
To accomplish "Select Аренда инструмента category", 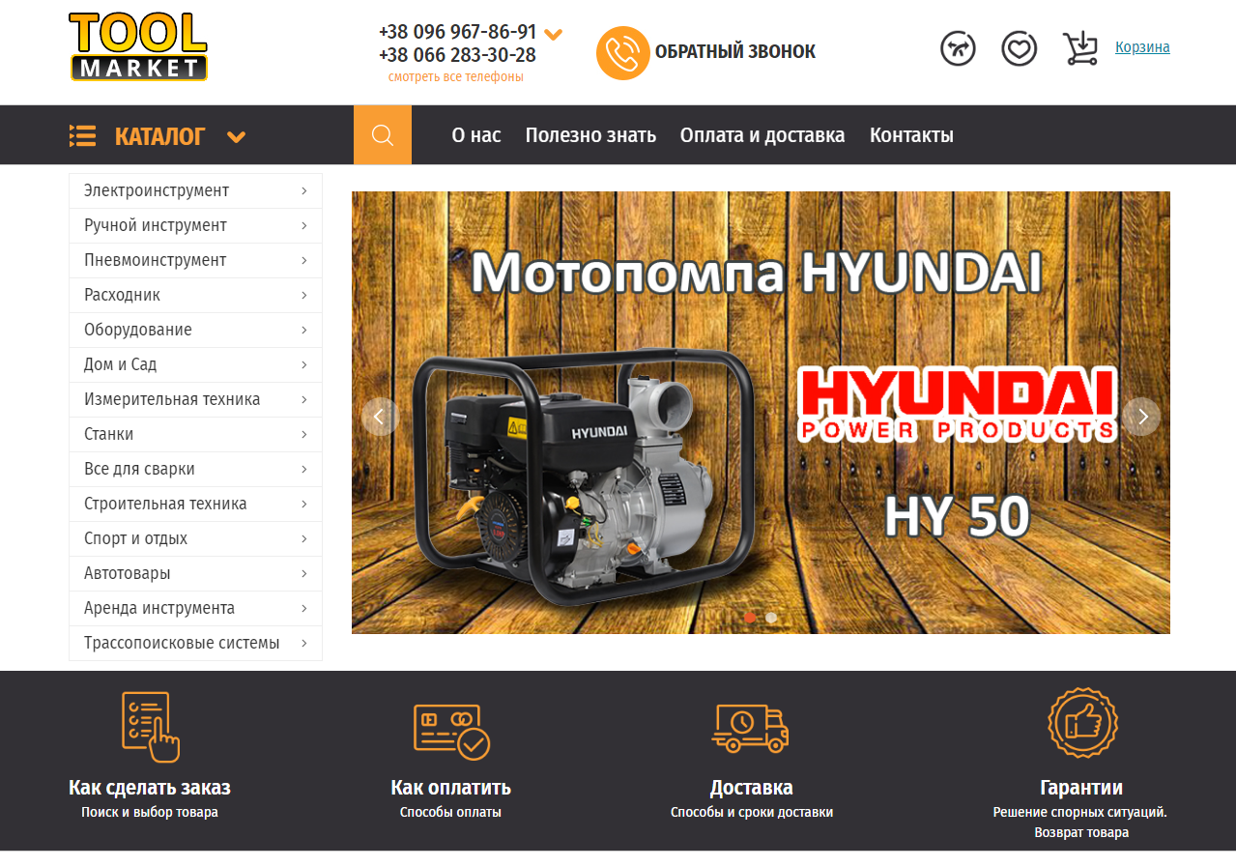I will 195,608.
